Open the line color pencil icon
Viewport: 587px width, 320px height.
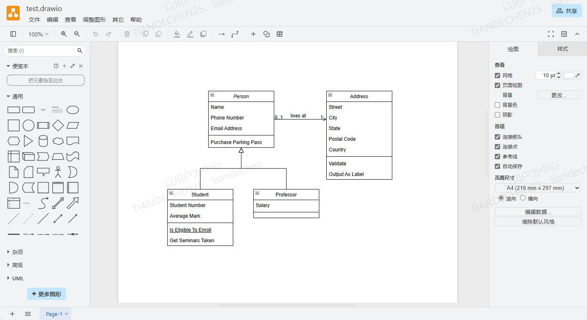pos(190,34)
